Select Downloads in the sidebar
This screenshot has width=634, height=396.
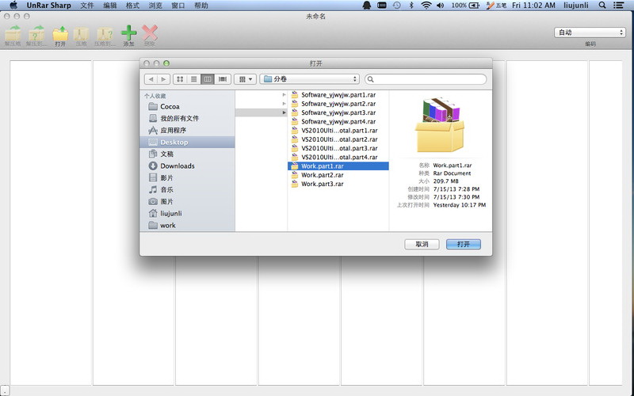(x=178, y=166)
